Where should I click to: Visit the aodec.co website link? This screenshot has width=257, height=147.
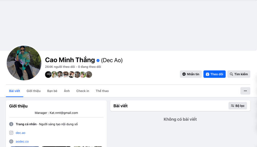(22, 141)
